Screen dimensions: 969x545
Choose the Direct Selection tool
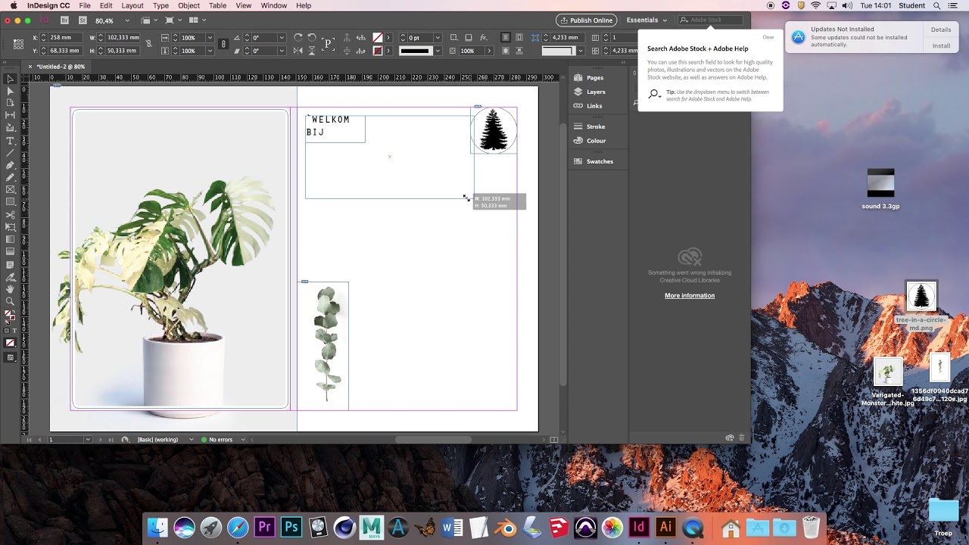click(x=11, y=91)
